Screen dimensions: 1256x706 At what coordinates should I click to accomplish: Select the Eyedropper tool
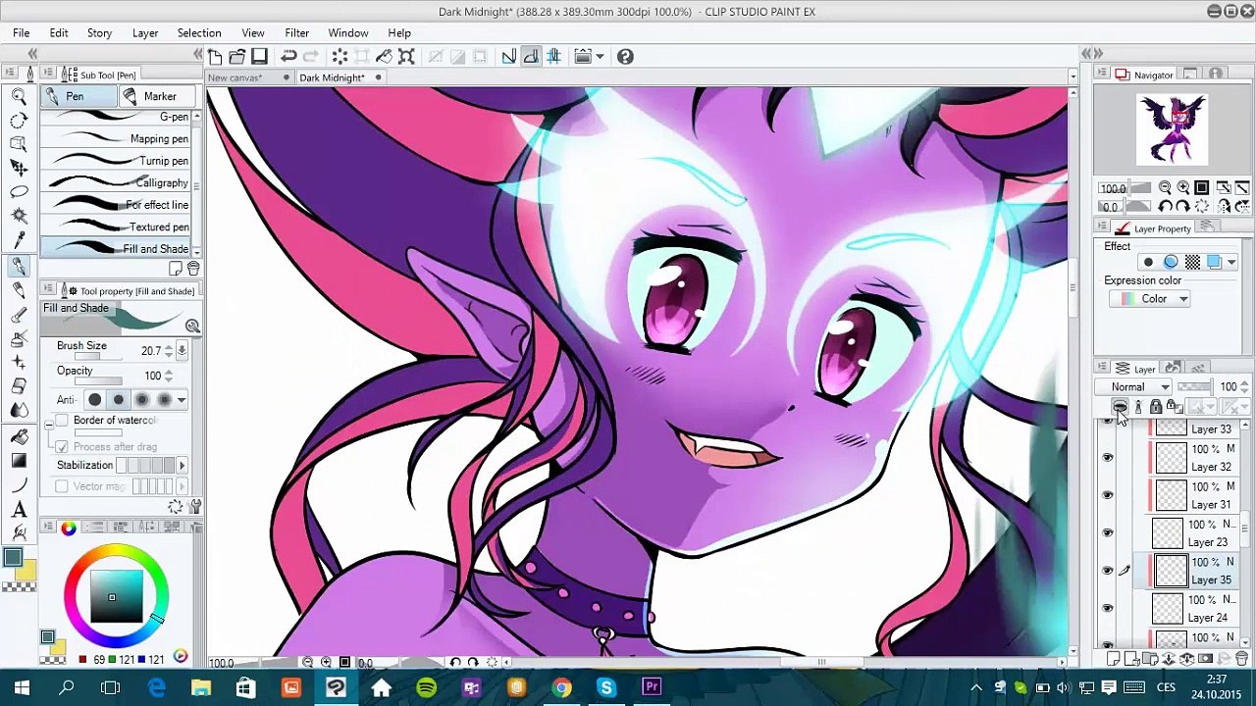[x=19, y=240]
